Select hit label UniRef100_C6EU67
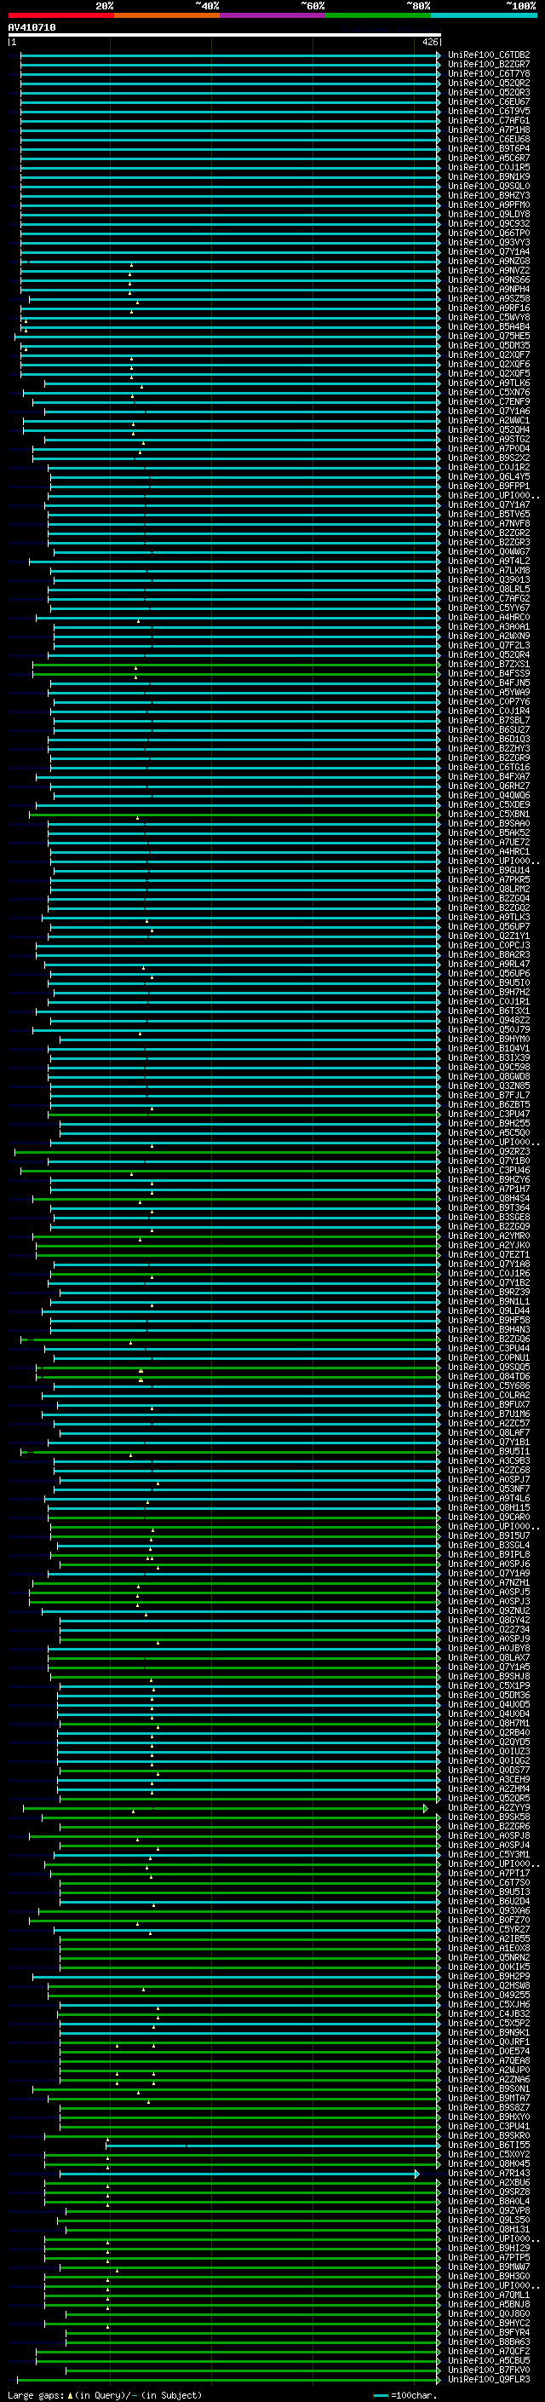 pos(489,101)
